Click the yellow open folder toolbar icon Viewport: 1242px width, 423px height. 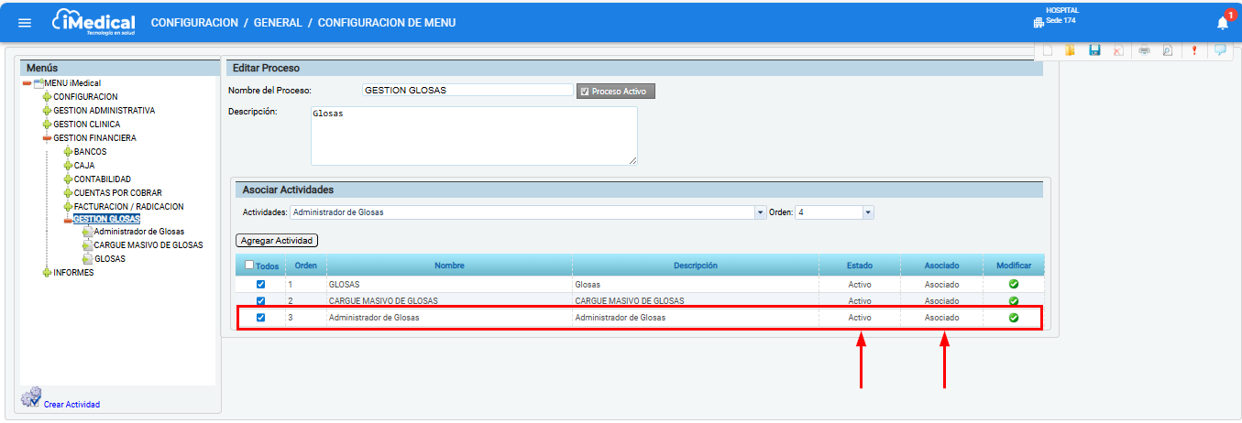pos(1070,51)
